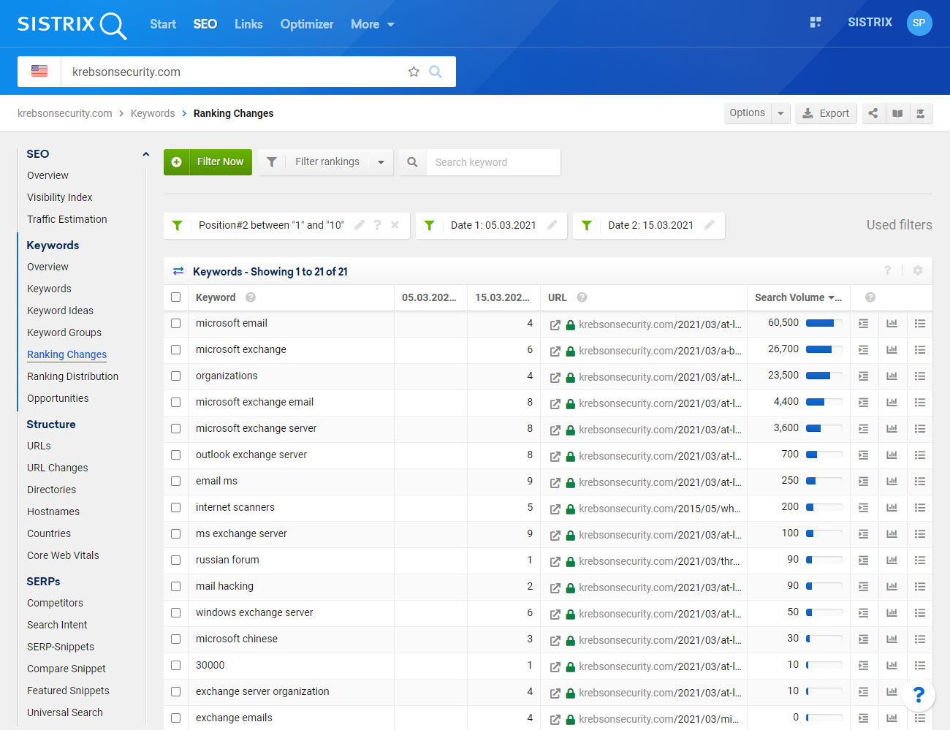Open Ranking Distribution in sidebar
This screenshot has height=730, width=950.
[72, 376]
